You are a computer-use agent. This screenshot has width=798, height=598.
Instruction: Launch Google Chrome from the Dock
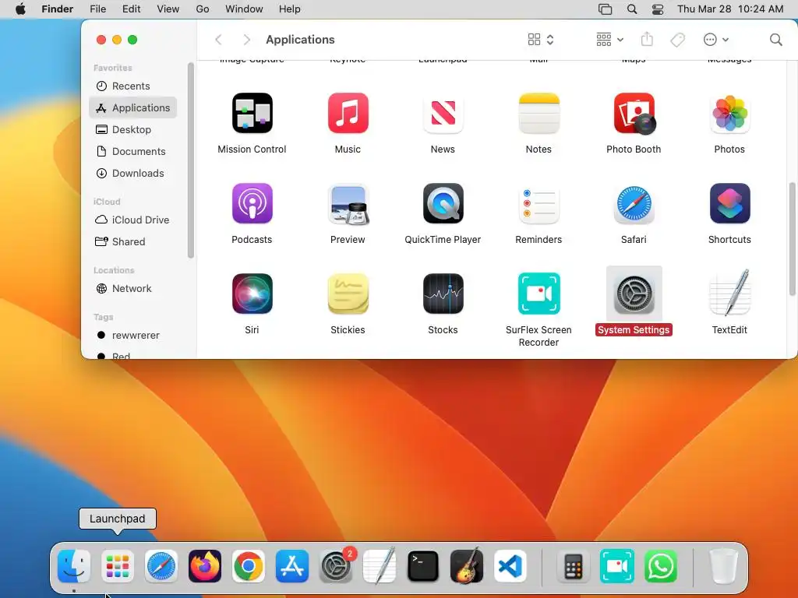click(x=249, y=566)
